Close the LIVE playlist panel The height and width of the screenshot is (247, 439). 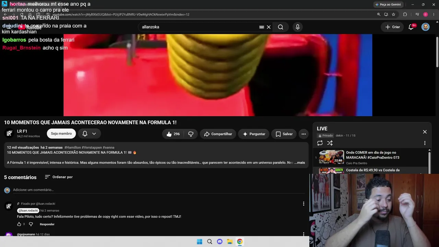point(425,132)
